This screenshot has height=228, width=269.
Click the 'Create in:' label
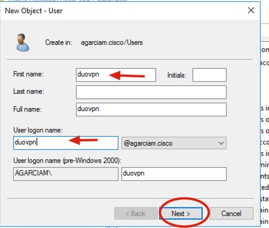coord(59,42)
